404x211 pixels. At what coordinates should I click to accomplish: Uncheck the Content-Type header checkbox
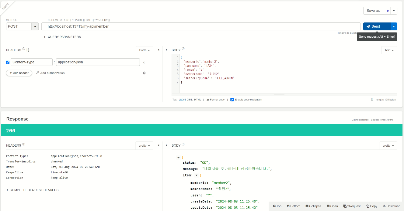pyautogui.click(x=8, y=62)
